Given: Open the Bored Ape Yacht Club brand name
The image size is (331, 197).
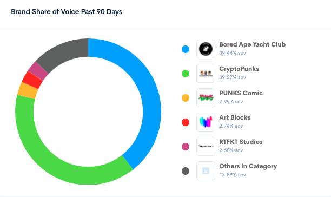Looking at the screenshot, I should click(x=252, y=44).
